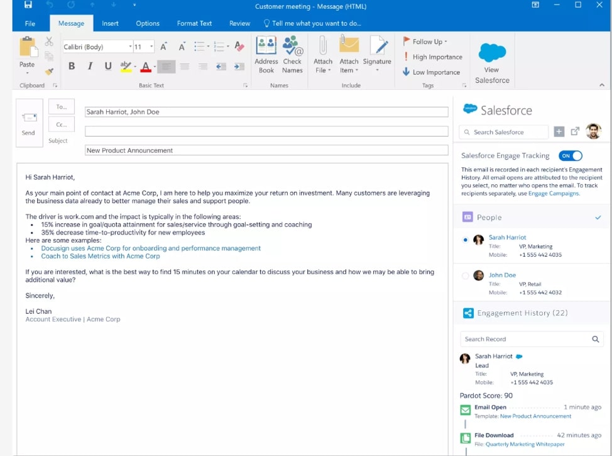The image size is (612, 456).
Task: Turn off Salesforce Engage Tracking switch
Action: (571, 155)
